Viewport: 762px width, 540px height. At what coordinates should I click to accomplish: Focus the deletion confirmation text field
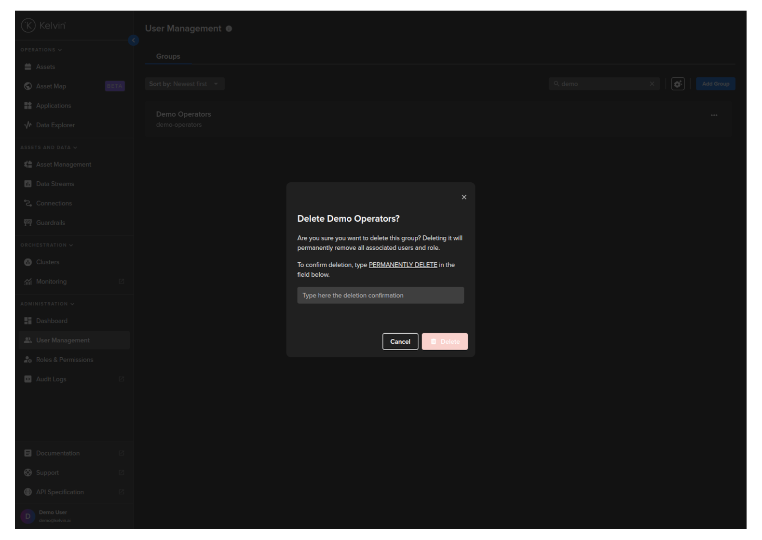click(380, 296)
